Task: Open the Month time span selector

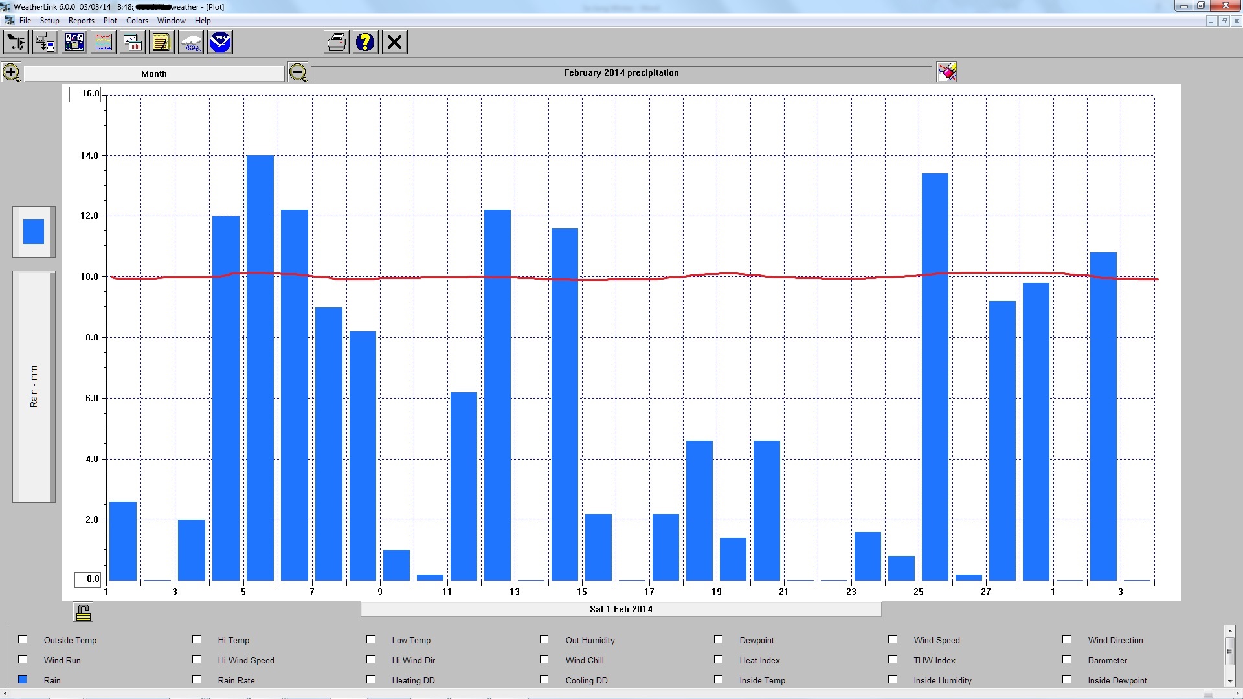Action: pyautogui.click(x=154, y=74)
